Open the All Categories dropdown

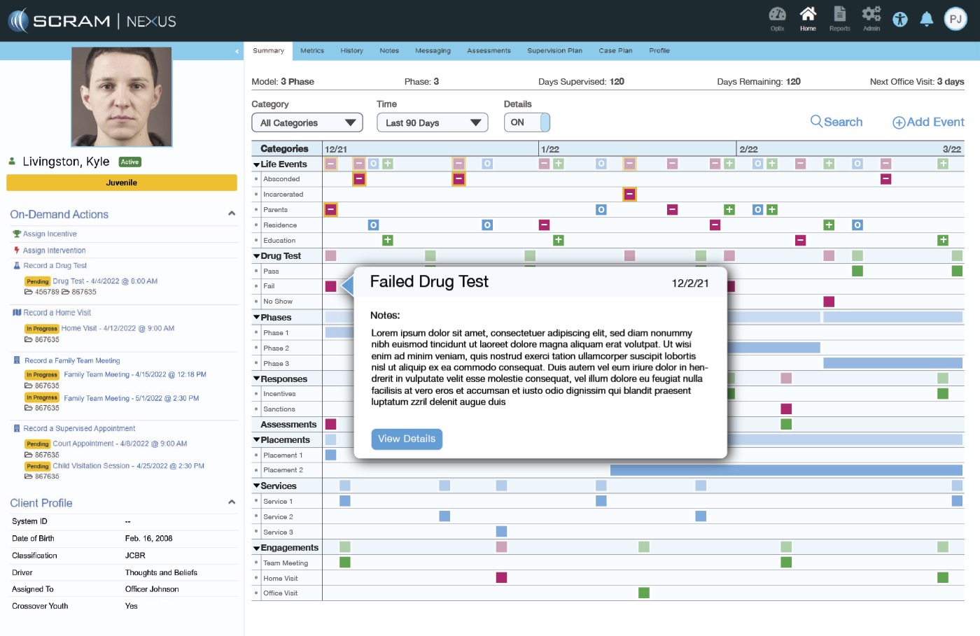pos(307,123)
